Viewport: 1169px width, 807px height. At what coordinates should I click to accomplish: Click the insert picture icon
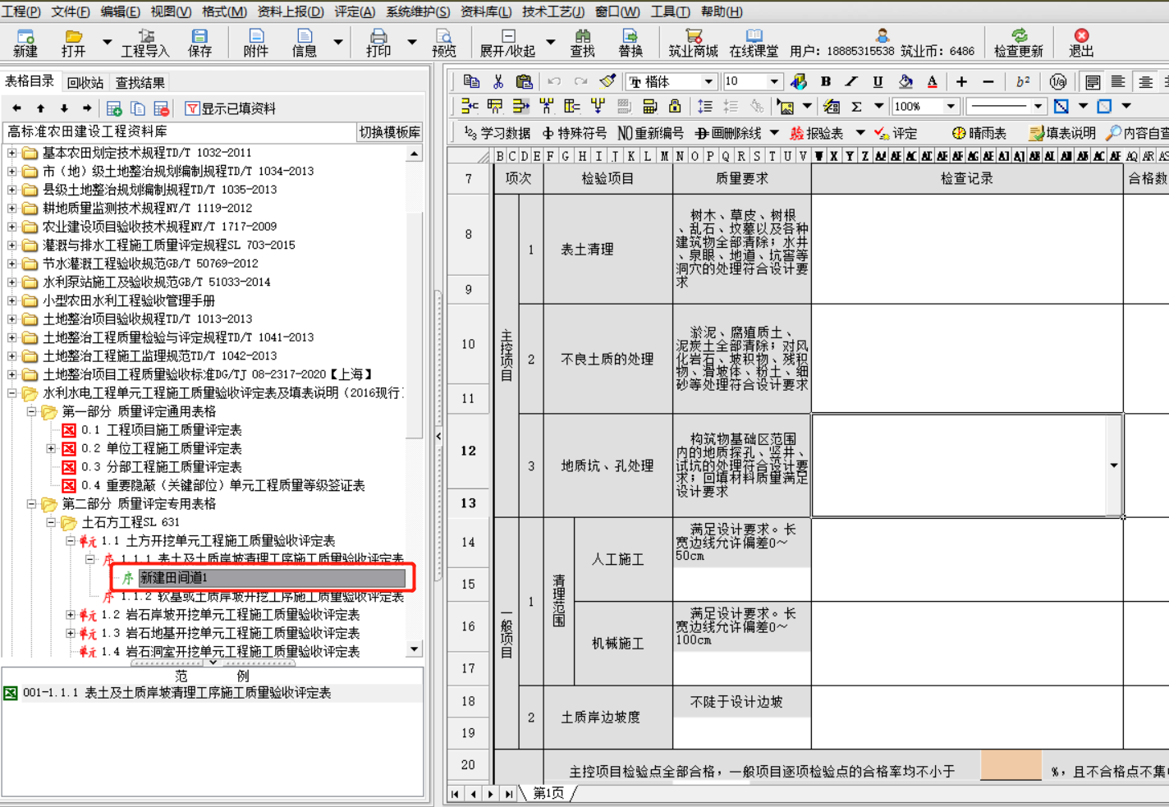(786, 107)
